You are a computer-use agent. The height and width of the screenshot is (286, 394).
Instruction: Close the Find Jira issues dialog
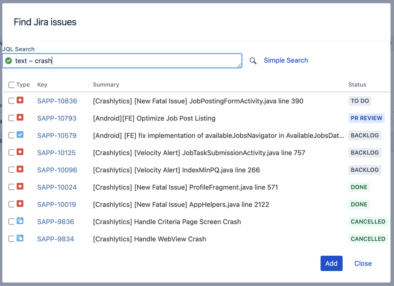click(363, 264)
